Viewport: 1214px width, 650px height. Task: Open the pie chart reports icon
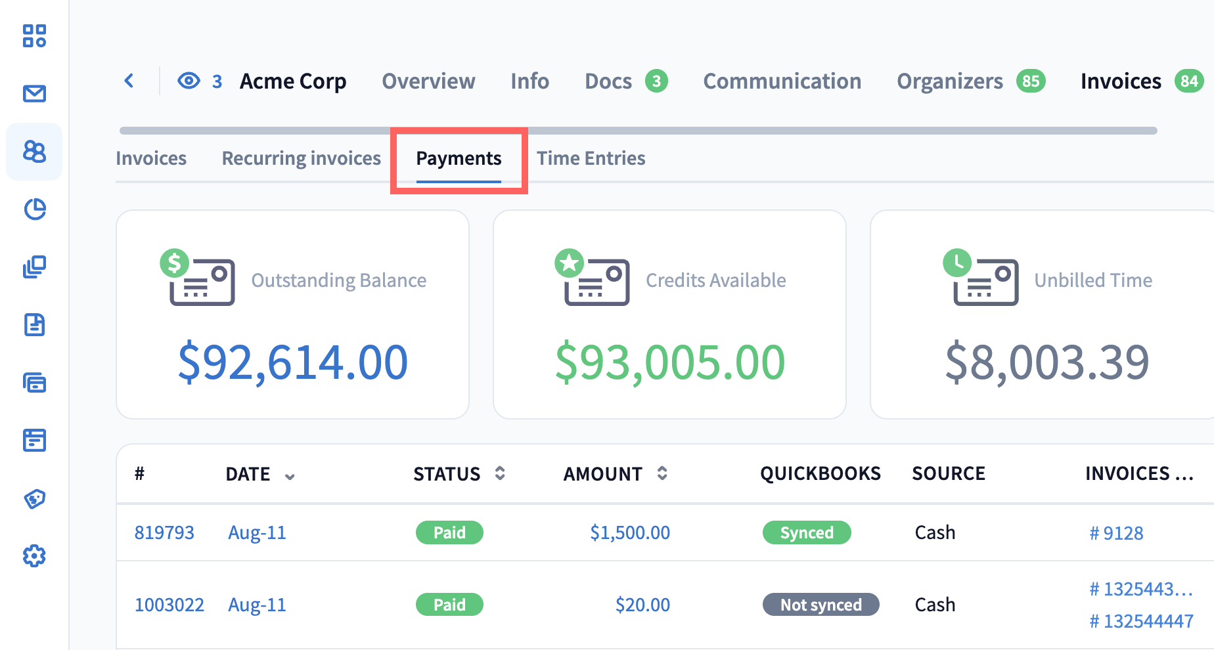click(34, 209)
